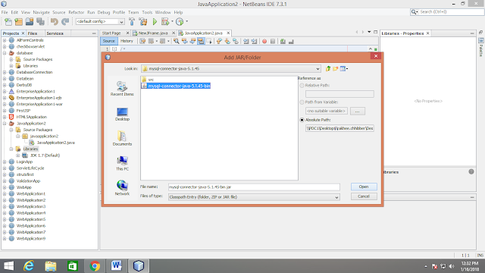Select the src folder in file list
The image size is (485, 273).
(x=149, y=80)
